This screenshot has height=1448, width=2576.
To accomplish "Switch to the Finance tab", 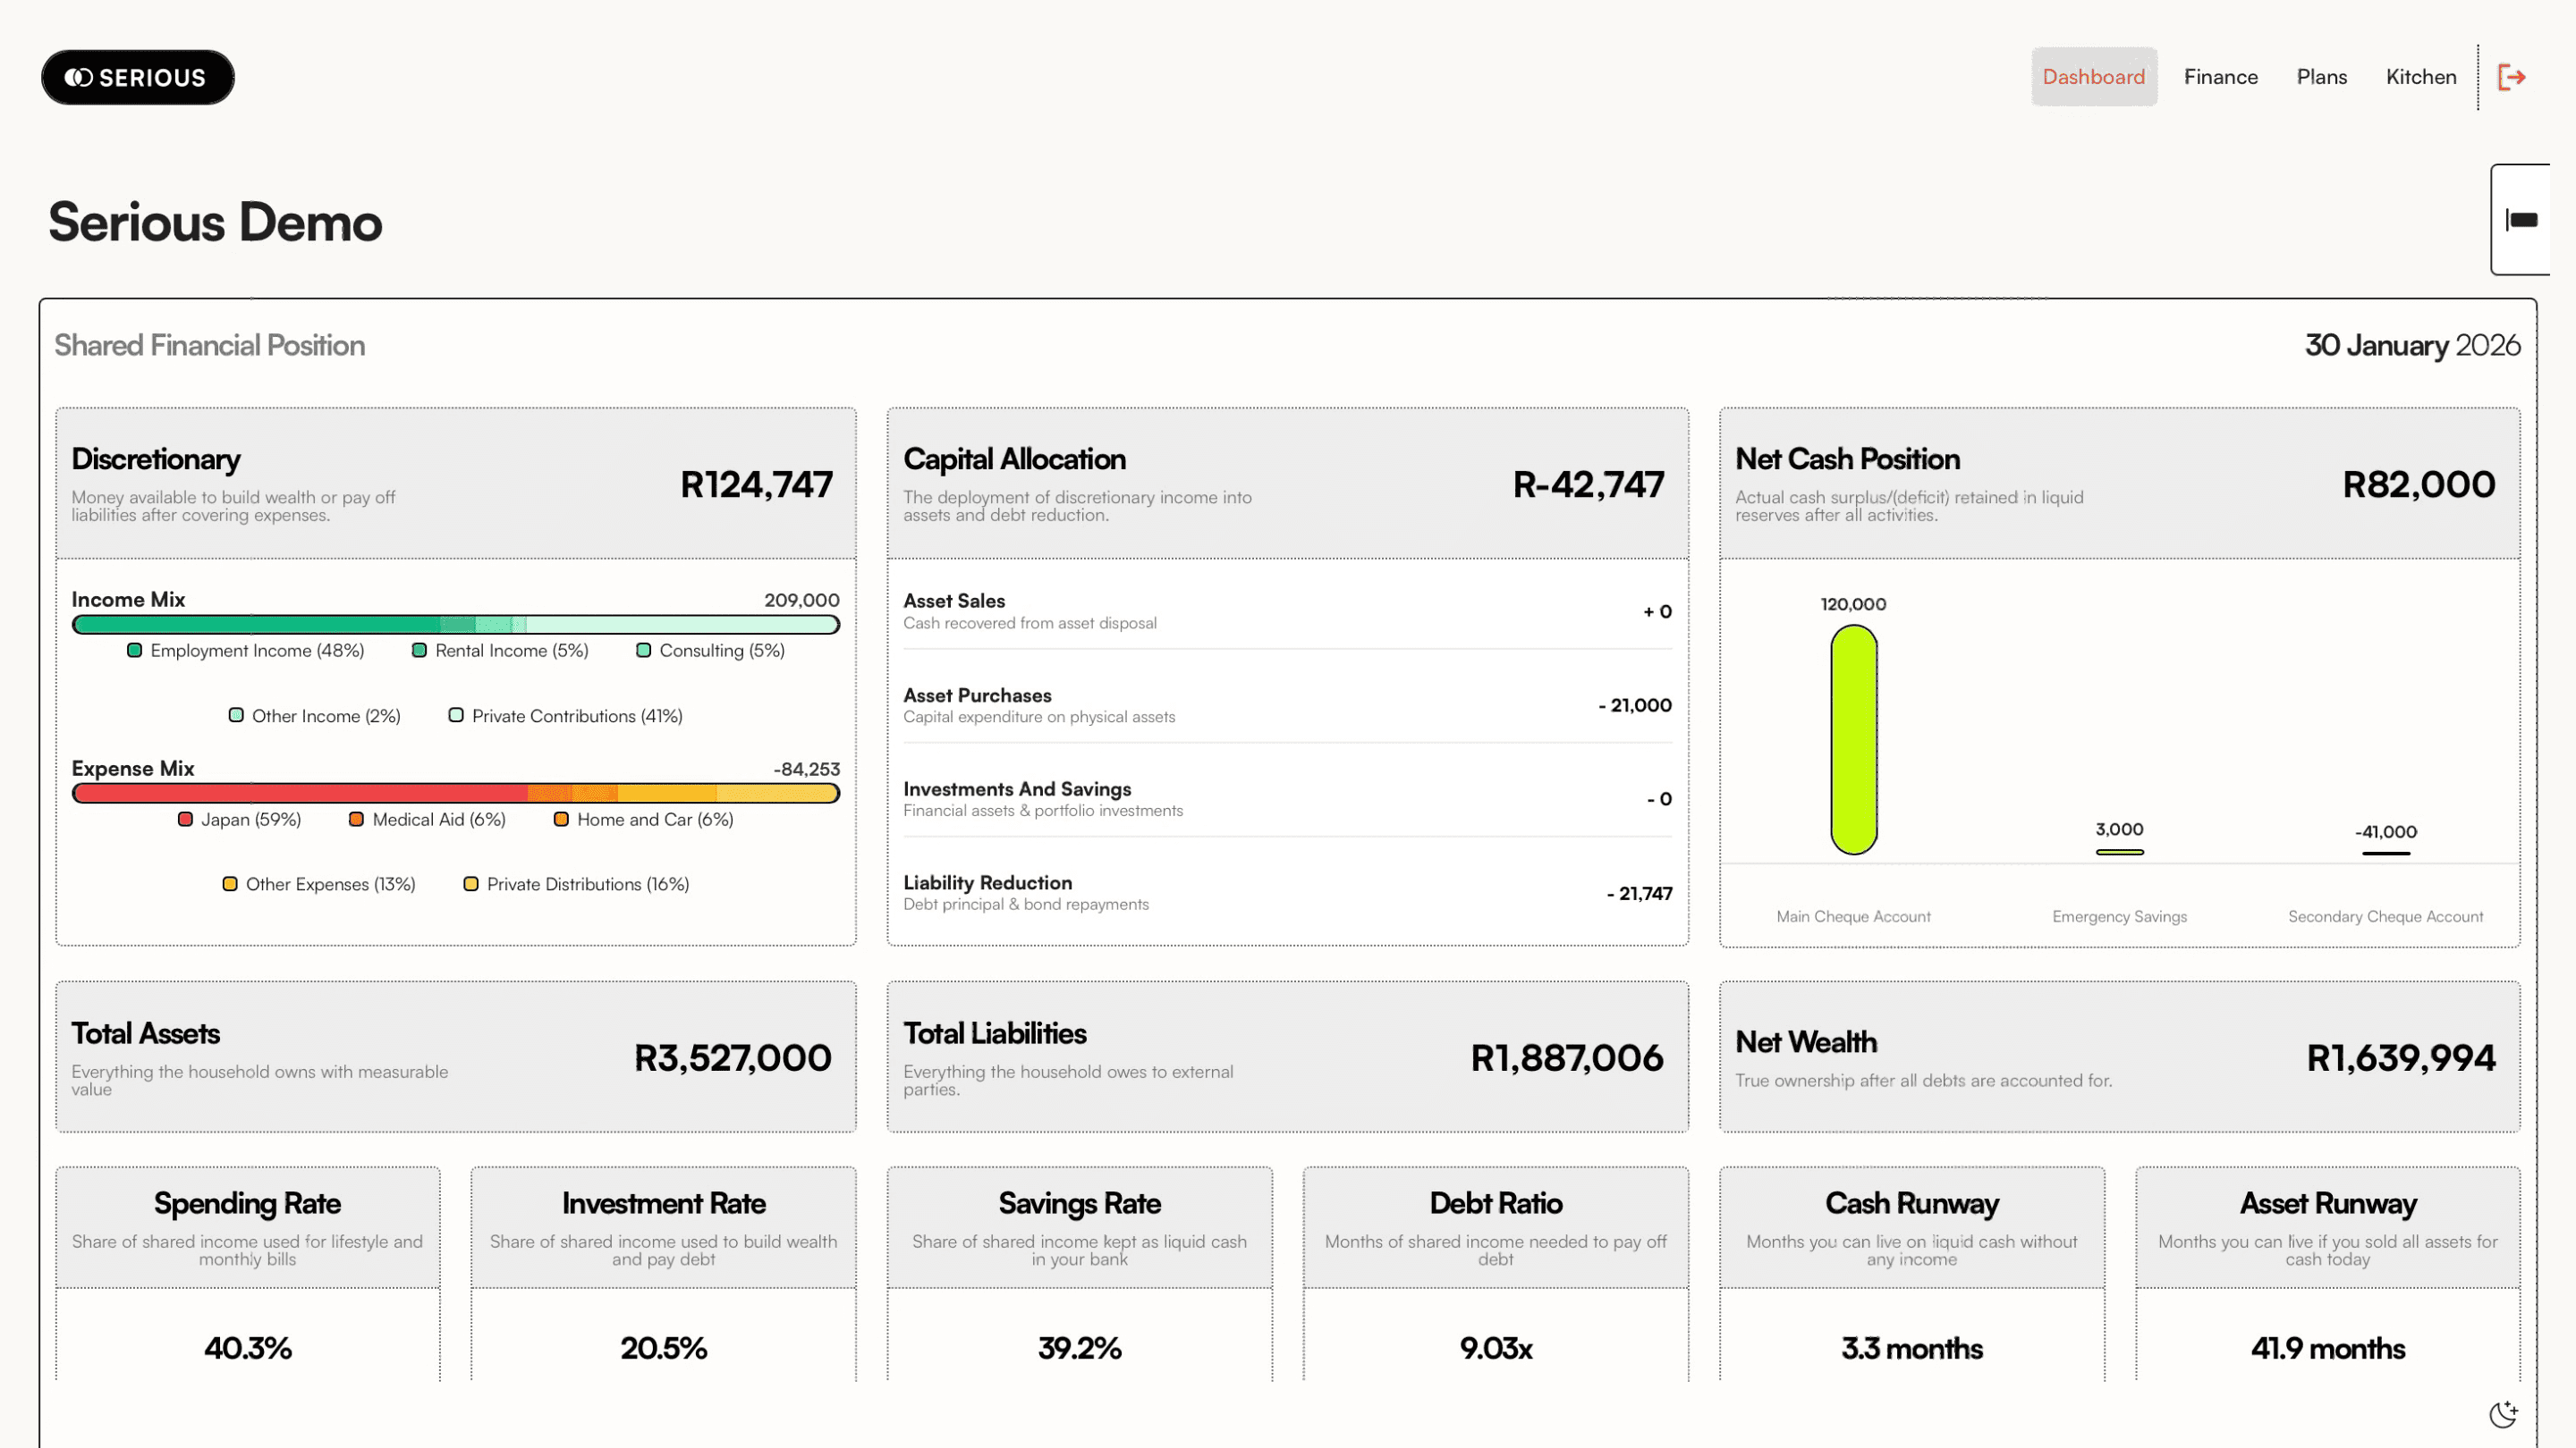I will pyautogui.click(x=2221, y=77).
